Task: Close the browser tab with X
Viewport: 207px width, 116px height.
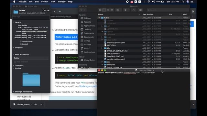Action: 54,12
